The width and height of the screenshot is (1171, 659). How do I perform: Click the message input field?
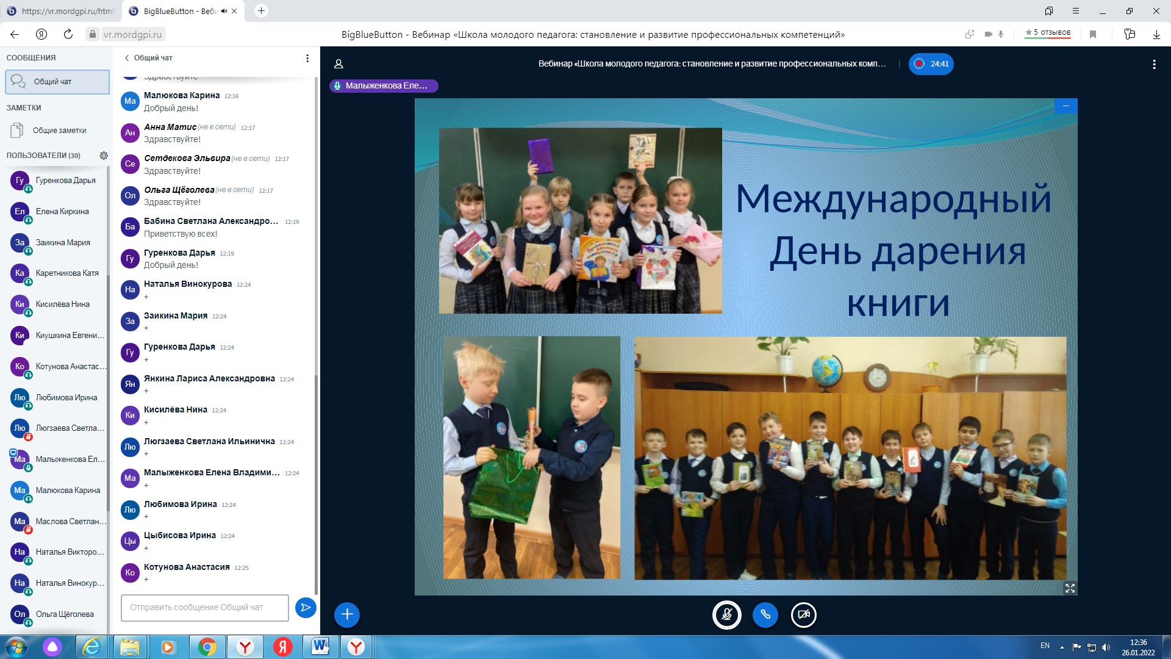tap(205, 608)
